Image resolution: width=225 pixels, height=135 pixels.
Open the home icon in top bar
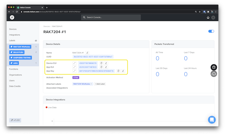tap(208, 18)
